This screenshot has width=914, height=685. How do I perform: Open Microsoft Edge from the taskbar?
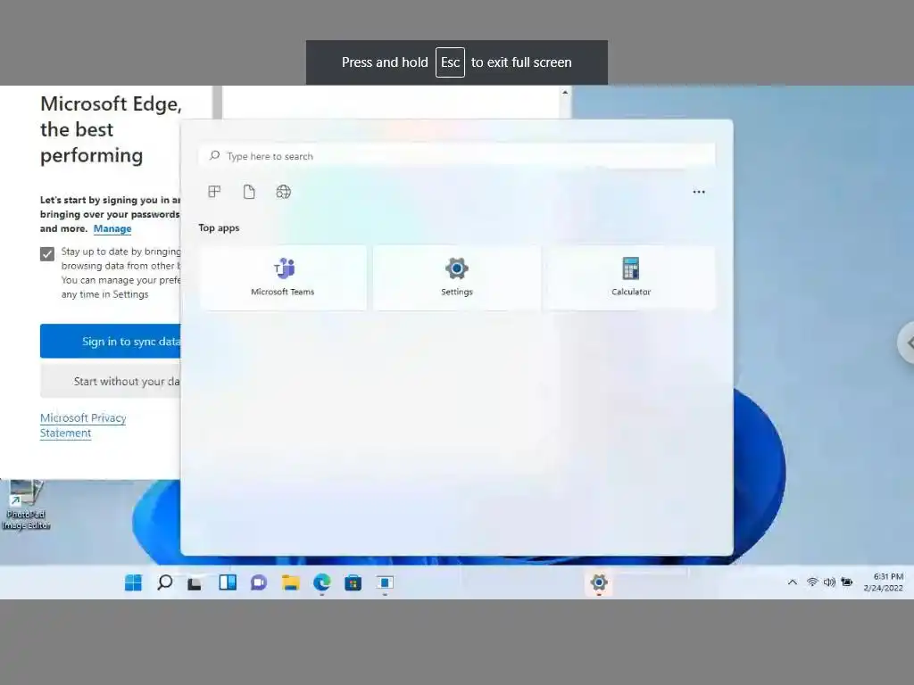321,582
